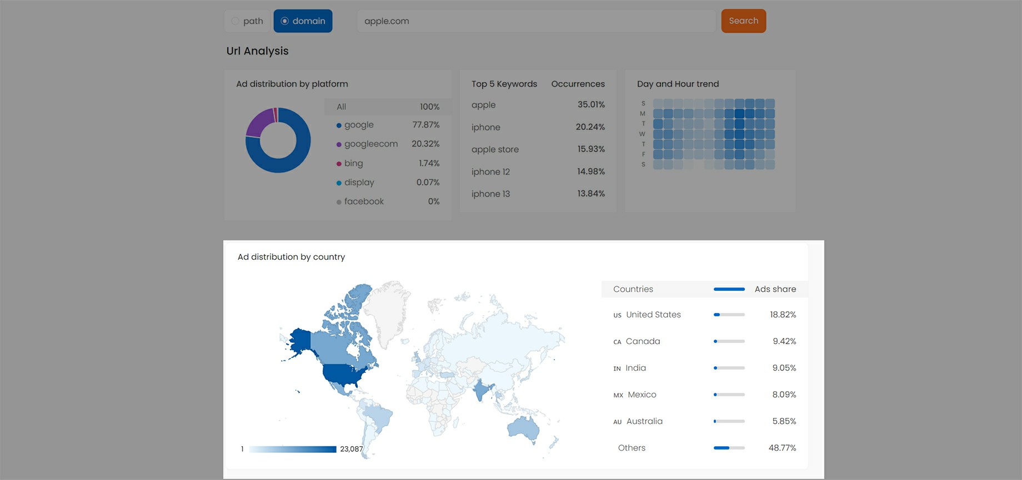
Task: Click the Others ads share bar
Action: coord(729,448)
